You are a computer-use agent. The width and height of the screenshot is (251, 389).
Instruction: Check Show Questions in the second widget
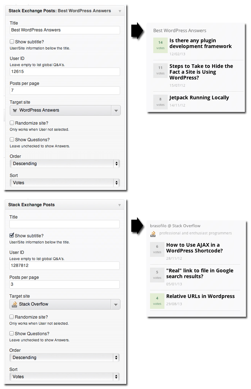pos(12,333)
